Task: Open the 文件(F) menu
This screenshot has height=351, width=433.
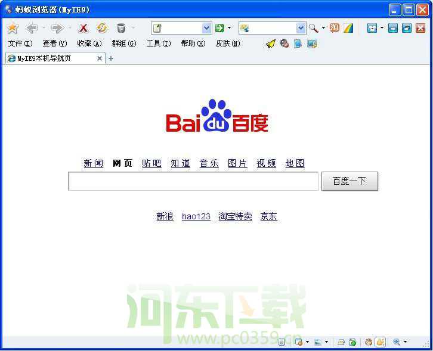Action: [x=20, y=44]
